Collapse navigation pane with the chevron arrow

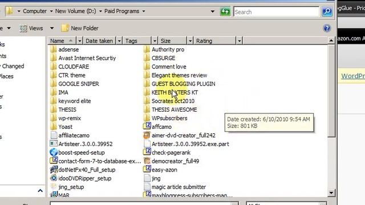[x=40, y=191]
